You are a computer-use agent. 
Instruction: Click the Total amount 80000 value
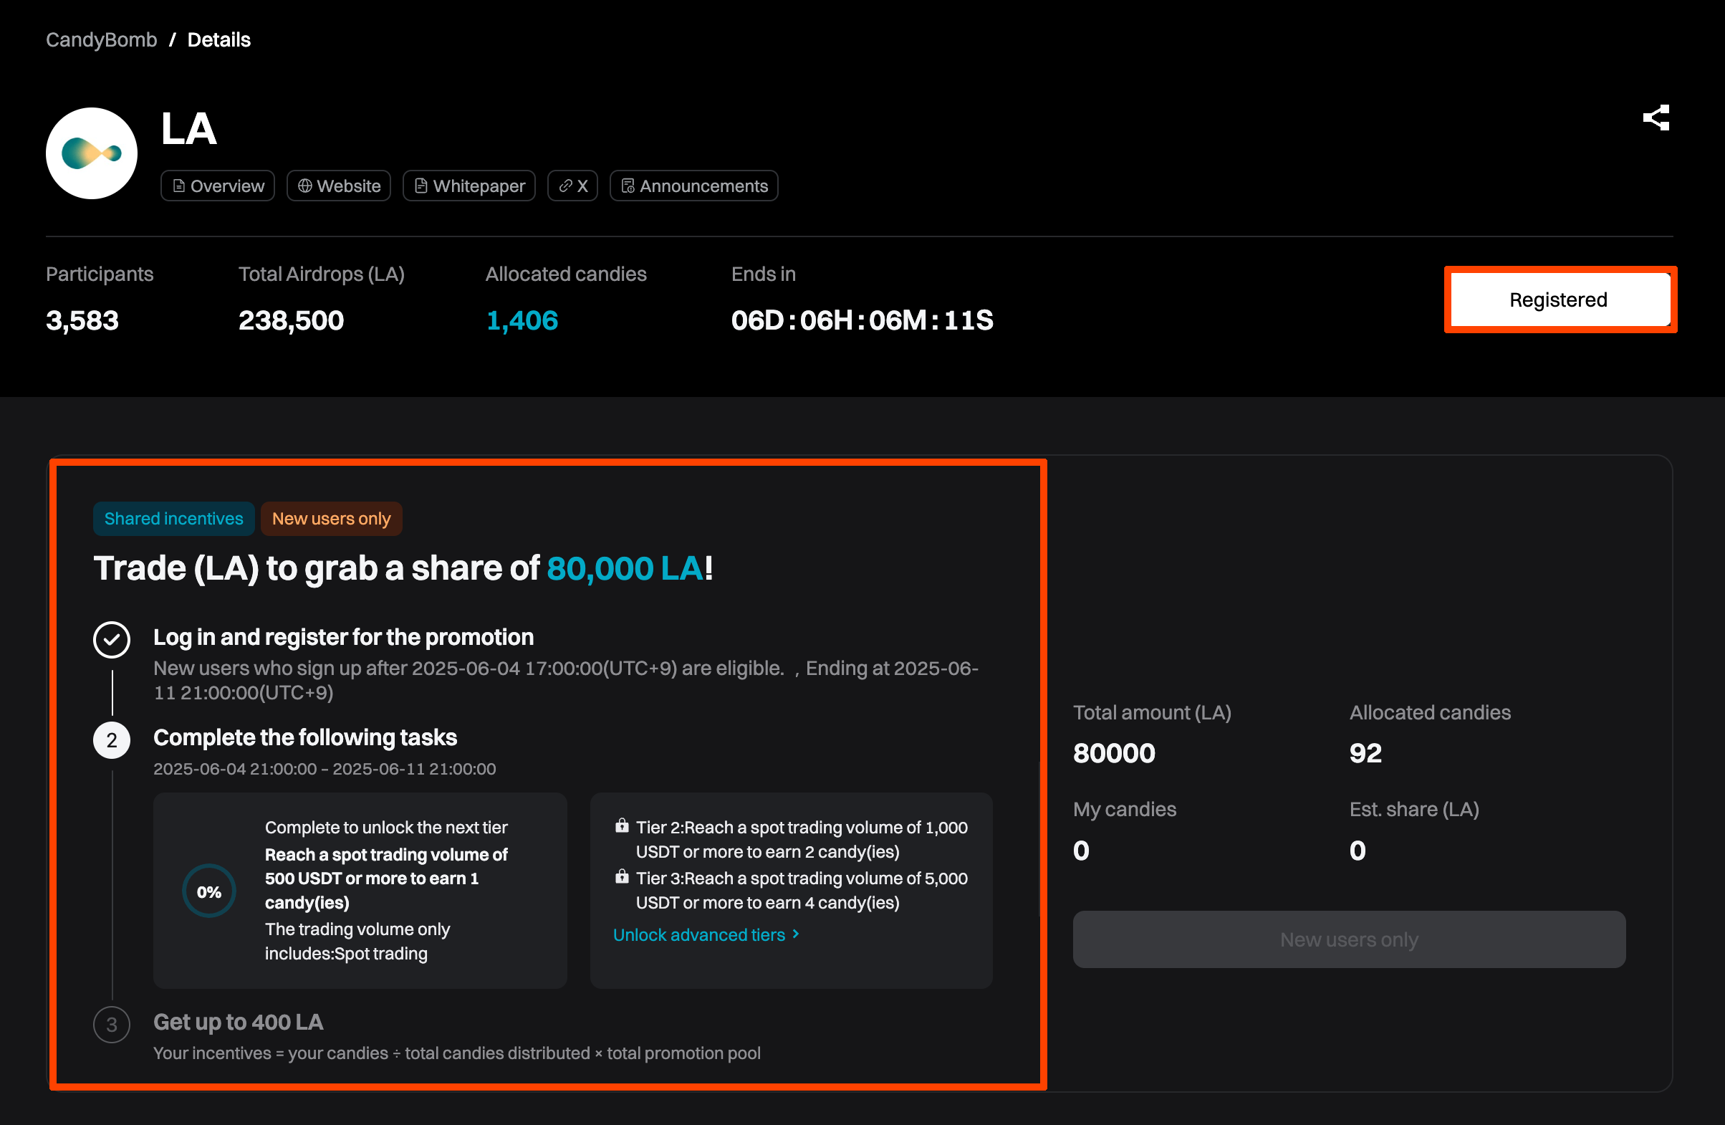[x=1114, y=753]
